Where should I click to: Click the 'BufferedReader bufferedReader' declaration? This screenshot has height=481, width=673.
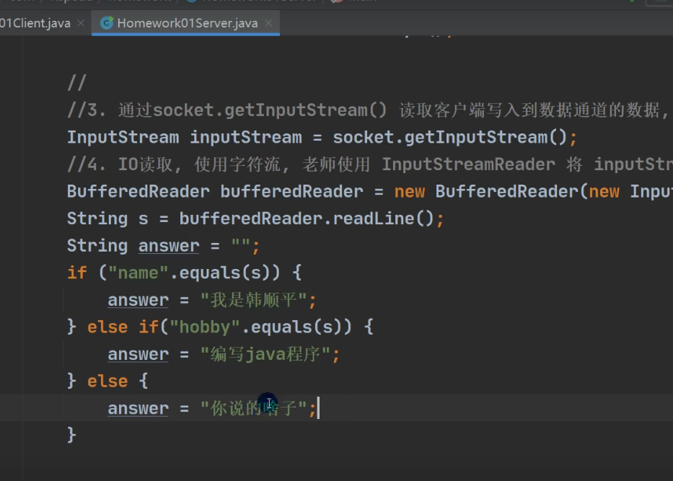click(x=215, y=191)
